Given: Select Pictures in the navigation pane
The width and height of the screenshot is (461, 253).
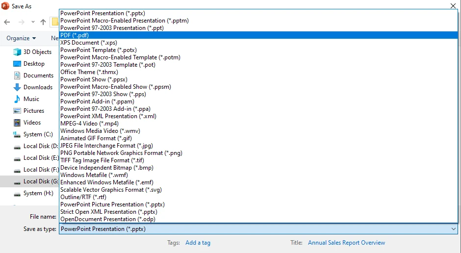Looking at the screenshot, I should tap(34, 111).
